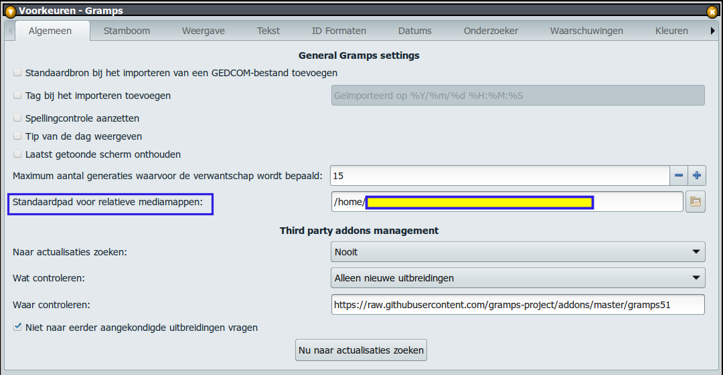Decrease maximum generations with minus button

pyautogui.click(x=678, y=176)
